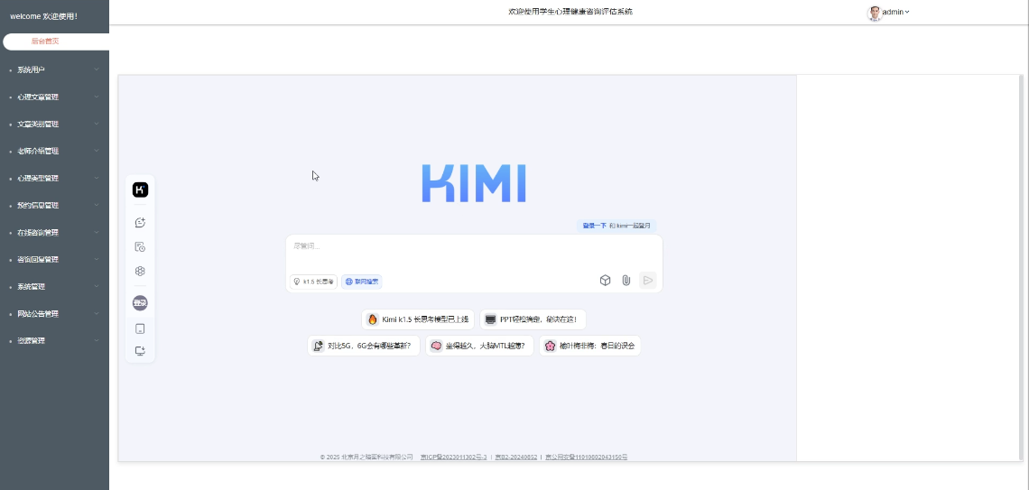Expand the 文章类别管理 chevron
Screen dimensions: 1029x490
[x=97, y=124]
